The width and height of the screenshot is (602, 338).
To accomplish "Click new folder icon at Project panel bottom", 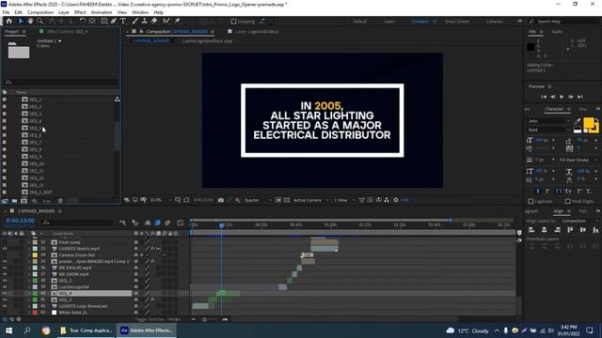I will [x=14, y=201].
